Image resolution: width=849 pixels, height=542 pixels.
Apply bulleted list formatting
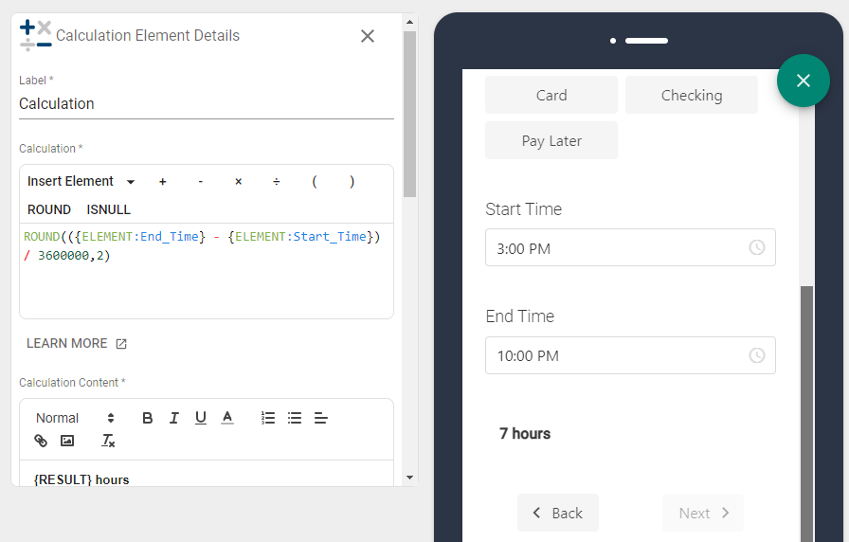point(295,418)
